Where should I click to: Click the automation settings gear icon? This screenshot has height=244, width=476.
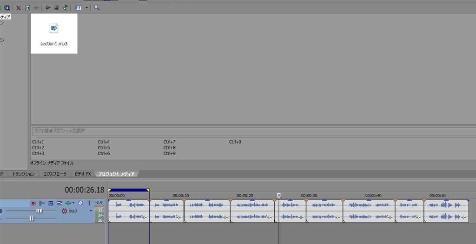click(64, 211)
